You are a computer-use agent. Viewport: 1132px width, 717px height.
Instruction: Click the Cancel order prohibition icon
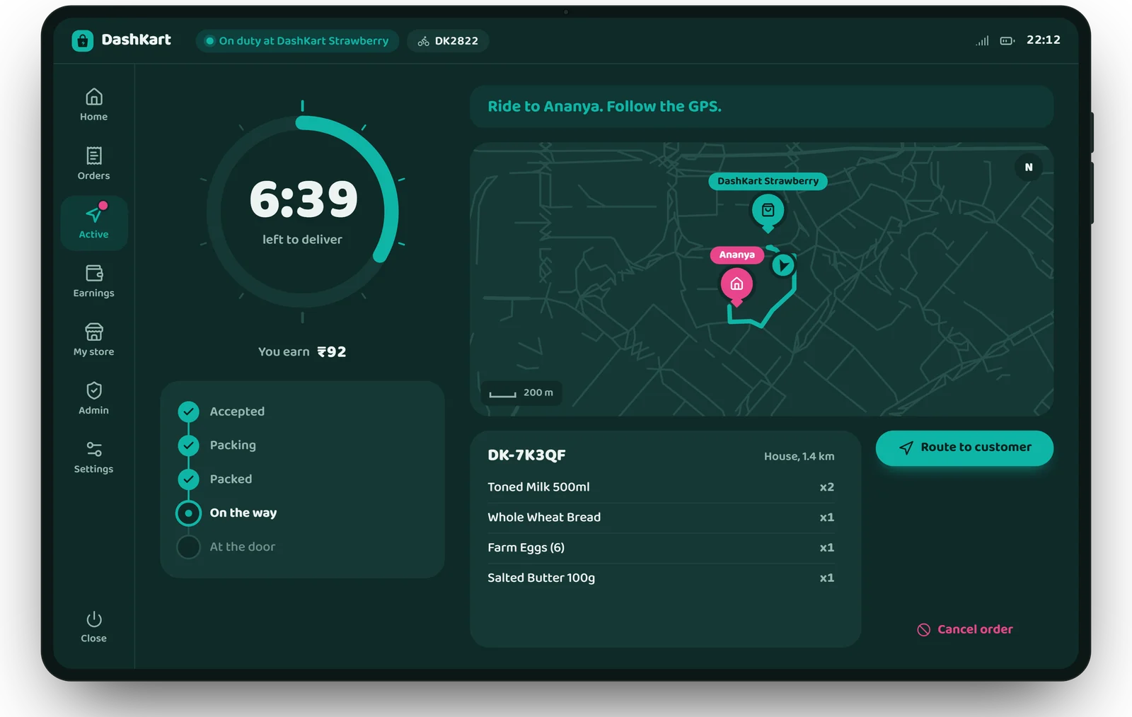coord(924,630)
